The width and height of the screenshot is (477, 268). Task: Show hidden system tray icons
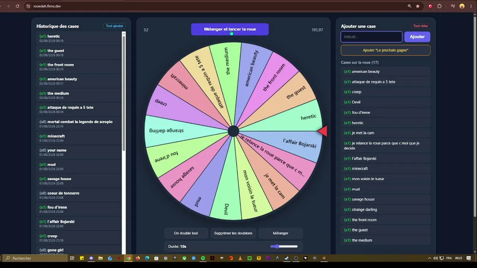(429, 258)
